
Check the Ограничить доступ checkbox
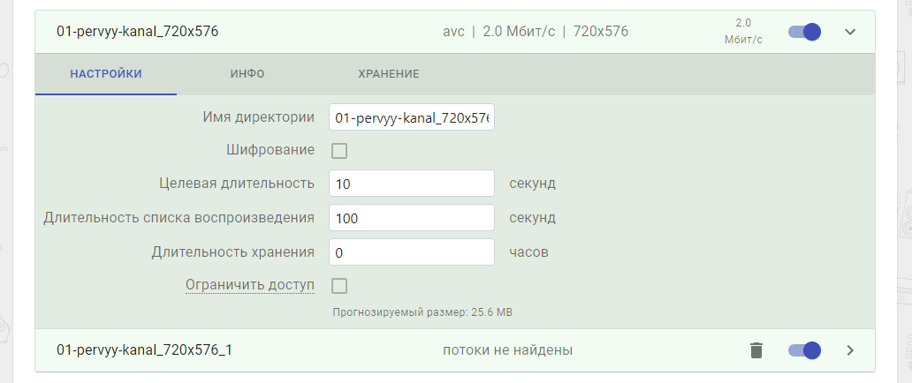pos(339,286)
